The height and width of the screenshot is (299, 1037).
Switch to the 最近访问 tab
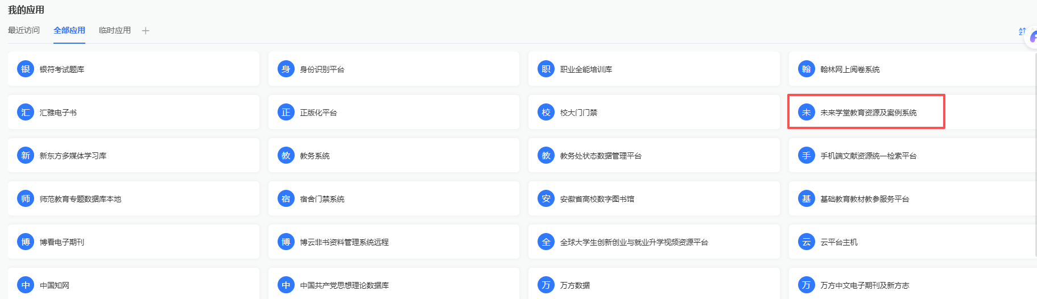[24, 31]
